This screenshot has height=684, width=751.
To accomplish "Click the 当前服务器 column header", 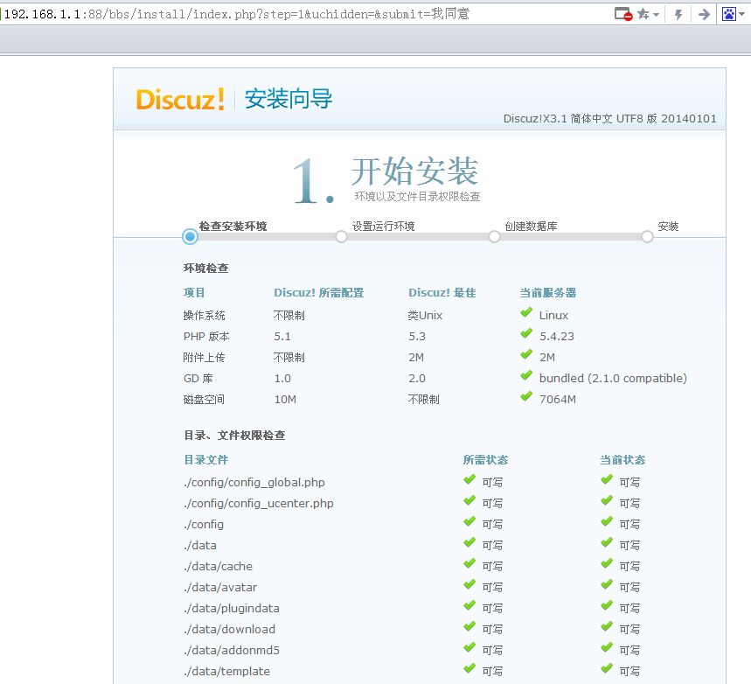I will pos(548,292).
